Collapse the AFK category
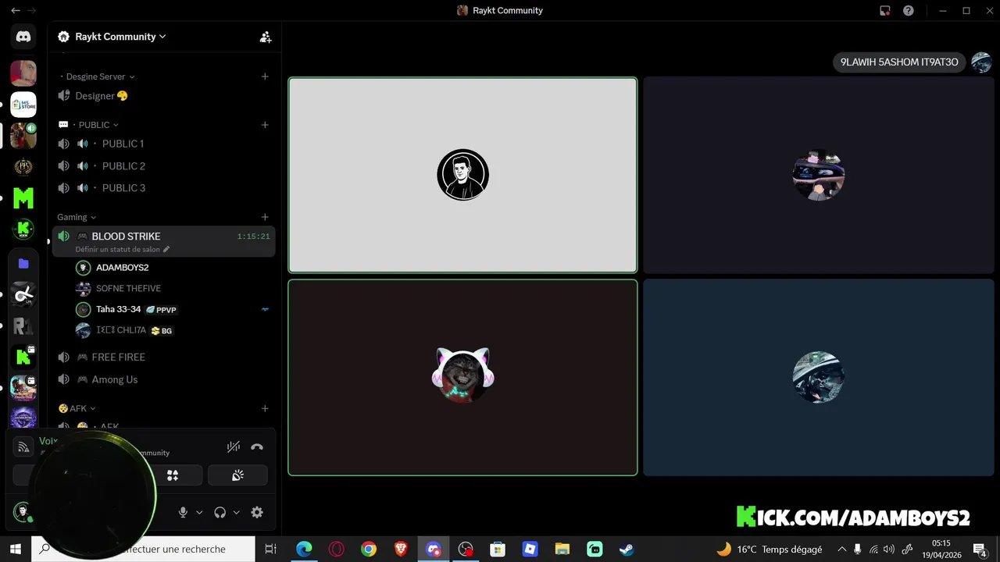The image size is (1000, 562). point(77,408)
